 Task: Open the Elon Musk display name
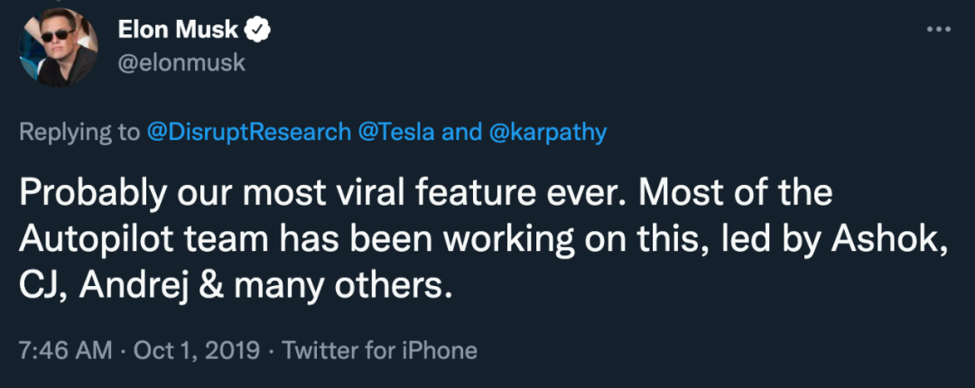178,30
